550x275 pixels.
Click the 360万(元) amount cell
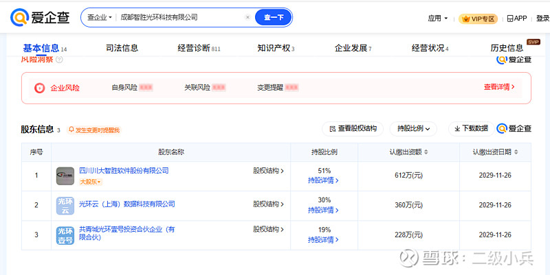pos(408,205)
